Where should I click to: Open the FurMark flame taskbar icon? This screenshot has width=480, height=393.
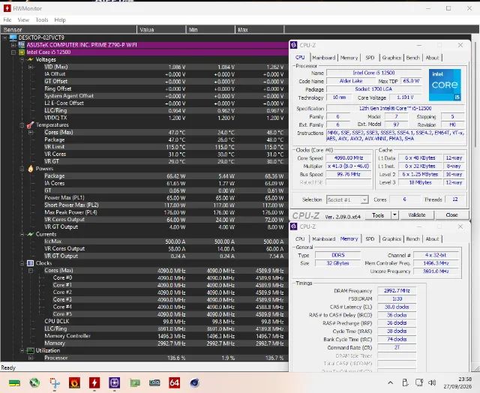(x=75, y=382)
